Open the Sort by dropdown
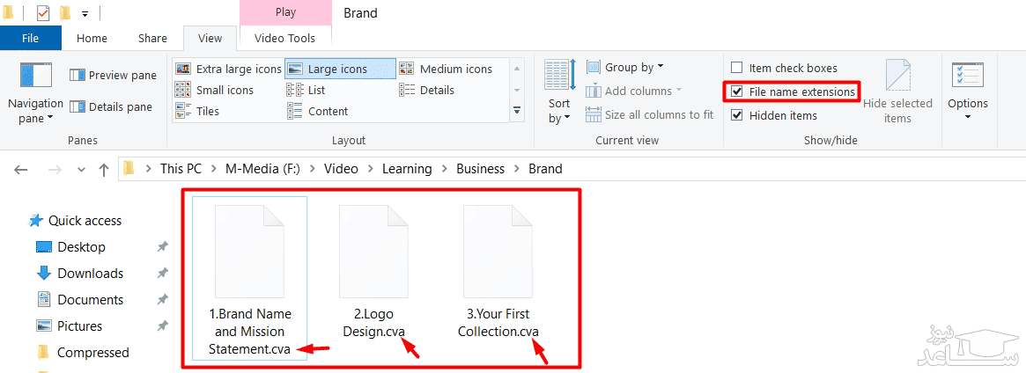This screenshot has width=1026, height=373. coord(559,93)
